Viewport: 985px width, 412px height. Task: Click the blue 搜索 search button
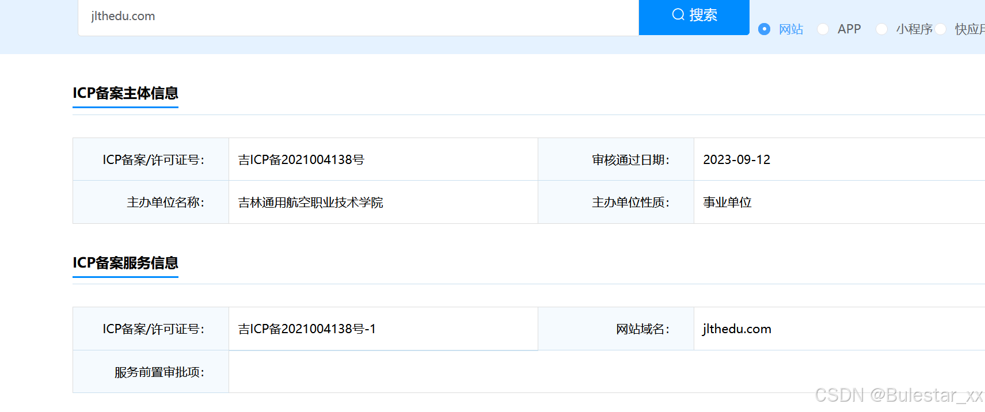pos(694,16)
